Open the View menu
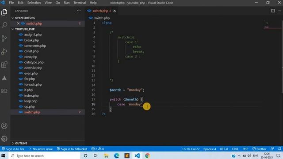 (48, 3)
